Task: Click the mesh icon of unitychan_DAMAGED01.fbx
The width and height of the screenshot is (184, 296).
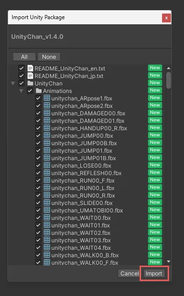Action: [47, 120]
